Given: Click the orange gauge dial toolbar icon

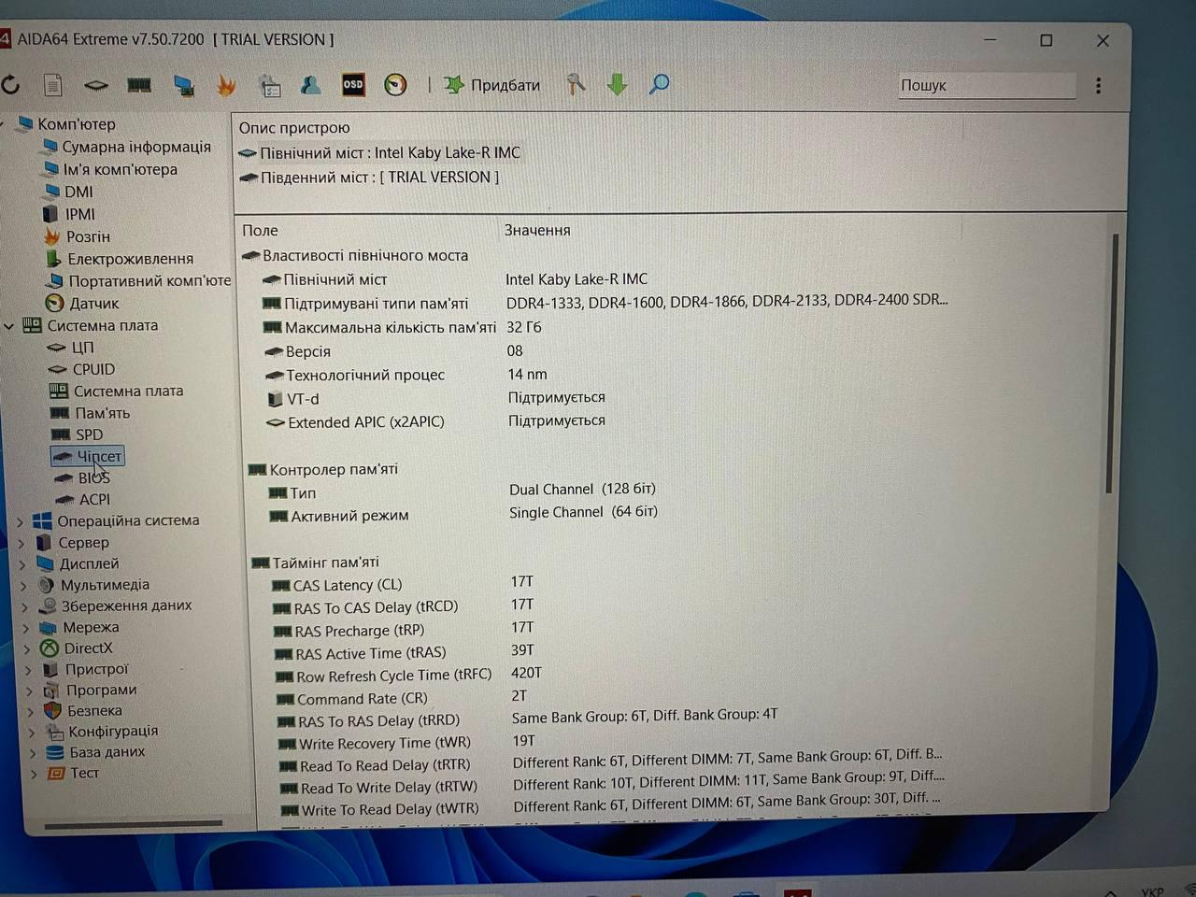Looking at the screenshot, I should pos(395,84).
